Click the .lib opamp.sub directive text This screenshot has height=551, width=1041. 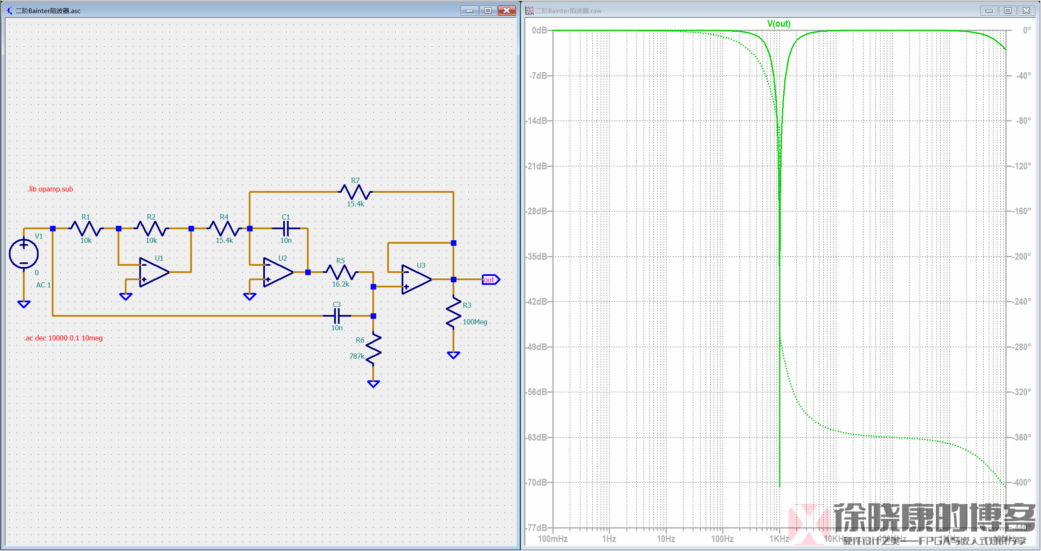click(x=51, y=189)
